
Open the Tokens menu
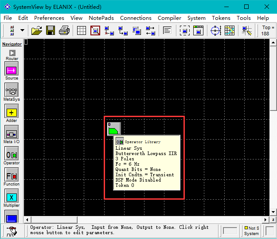(x=221, y=18)
